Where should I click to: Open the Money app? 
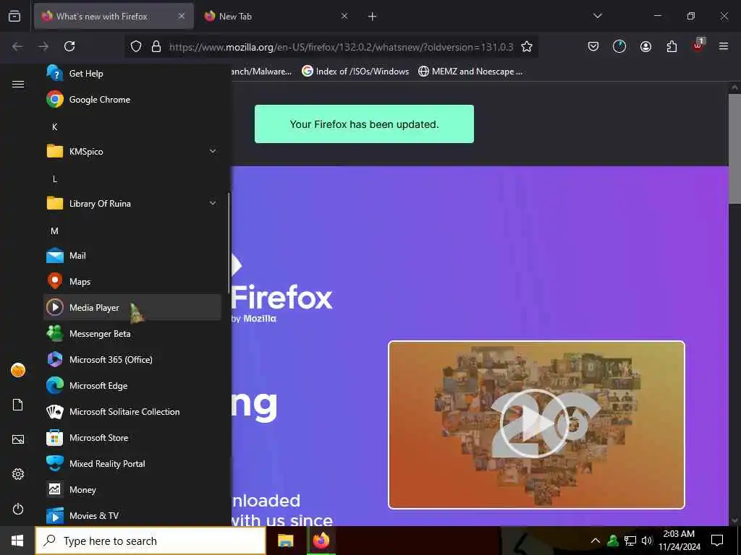click(132, 489)
